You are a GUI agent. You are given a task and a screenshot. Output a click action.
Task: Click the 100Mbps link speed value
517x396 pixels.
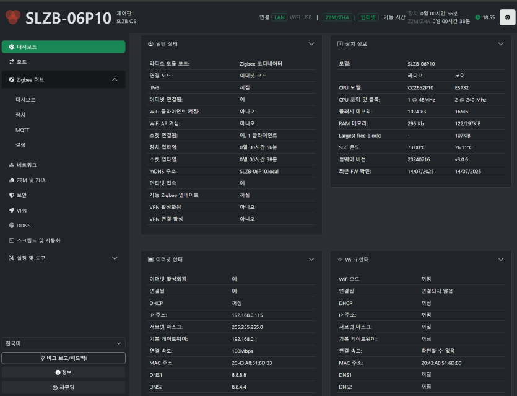242,351
